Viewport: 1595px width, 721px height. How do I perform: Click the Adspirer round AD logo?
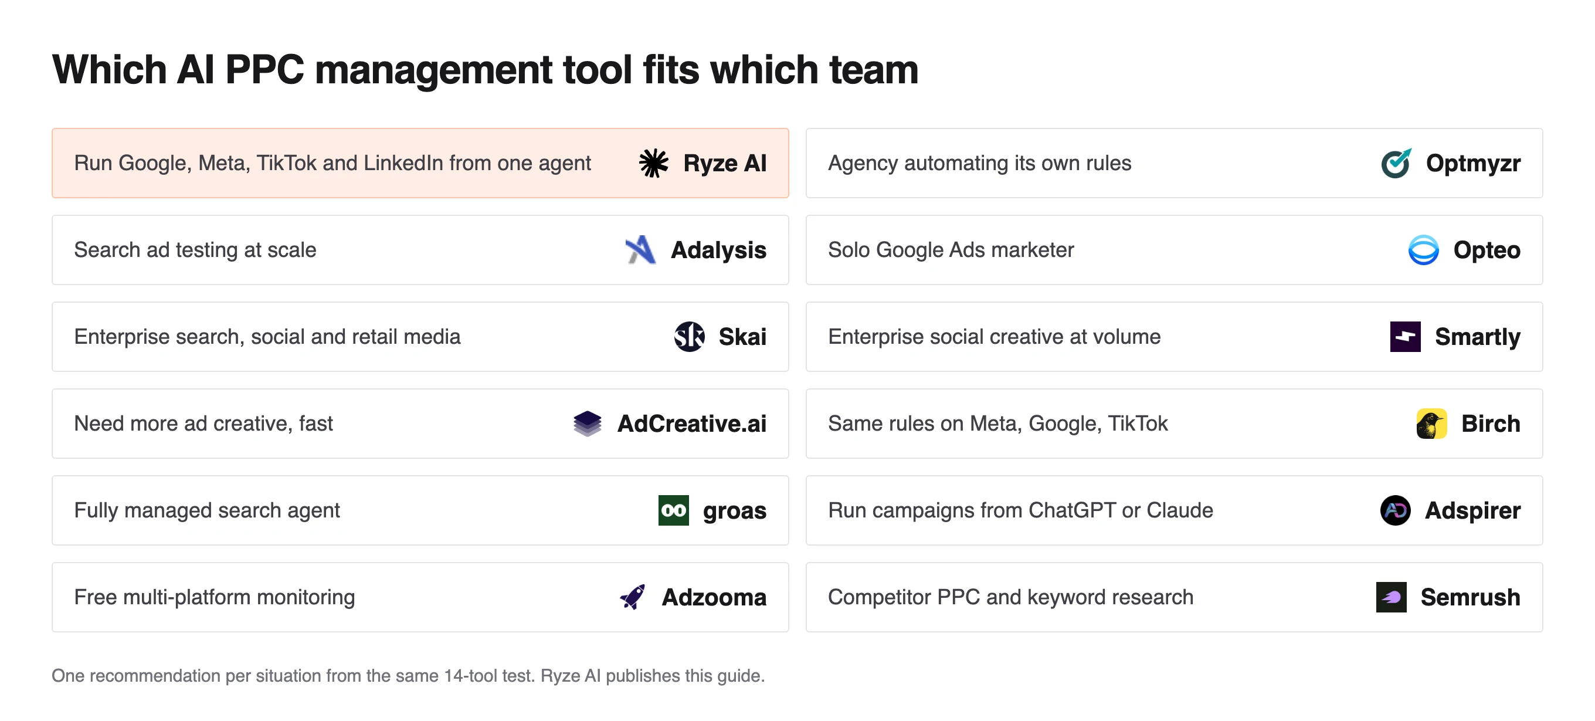tap(1395, 510)
